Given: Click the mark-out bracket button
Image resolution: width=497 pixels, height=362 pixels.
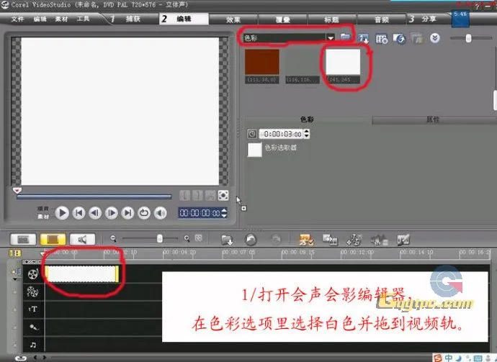Looking at the screenshot, I should [x=197, y=196].
